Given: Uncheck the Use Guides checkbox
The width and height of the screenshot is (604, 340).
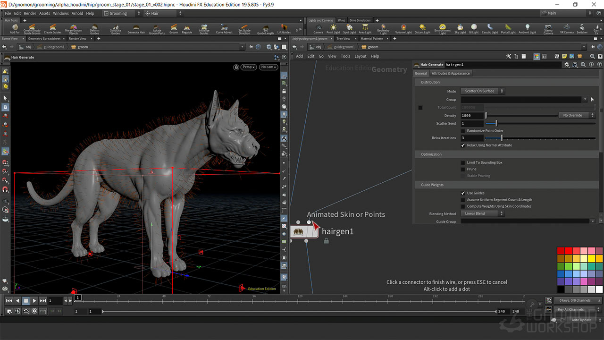Looking at the screenshot, I should [x=463, y=193].
